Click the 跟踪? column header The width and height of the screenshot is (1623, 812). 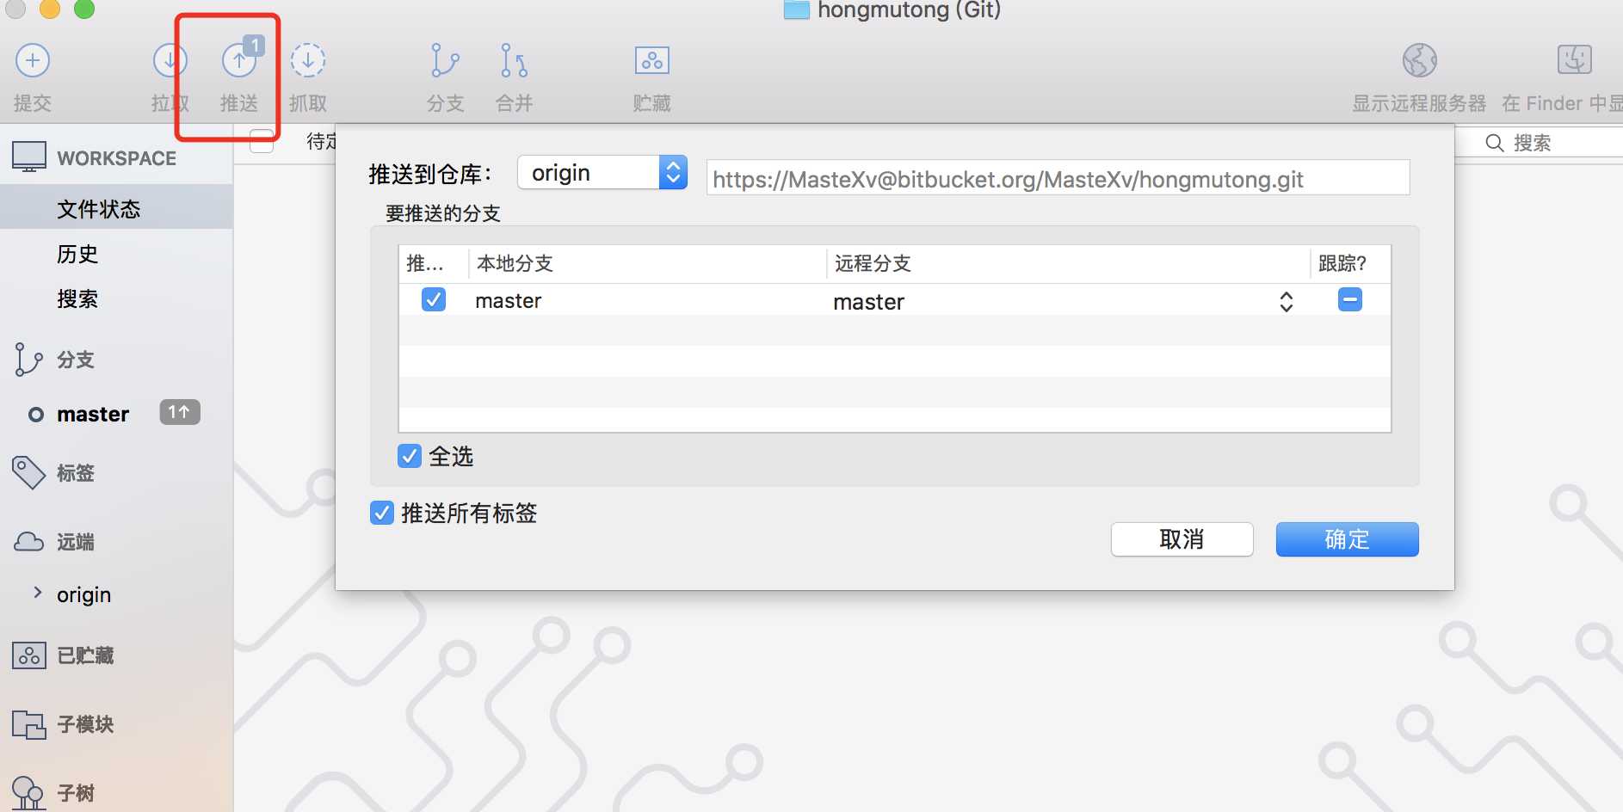click(x=1350, y=263)
